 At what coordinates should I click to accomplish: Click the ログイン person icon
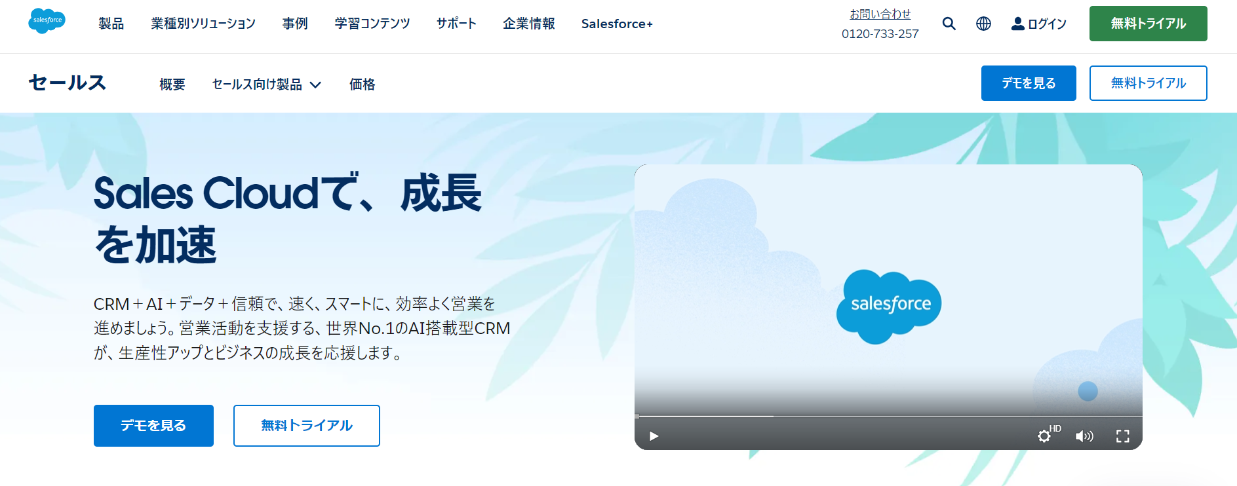point(1017,24)
